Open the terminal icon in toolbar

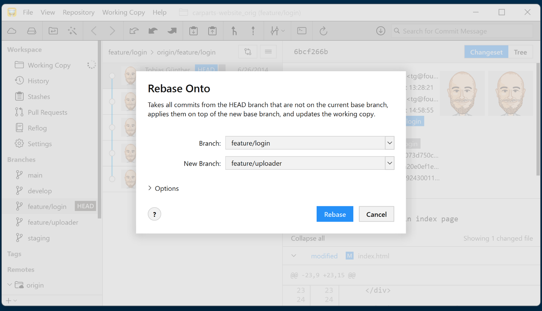[x=302, y=31]
